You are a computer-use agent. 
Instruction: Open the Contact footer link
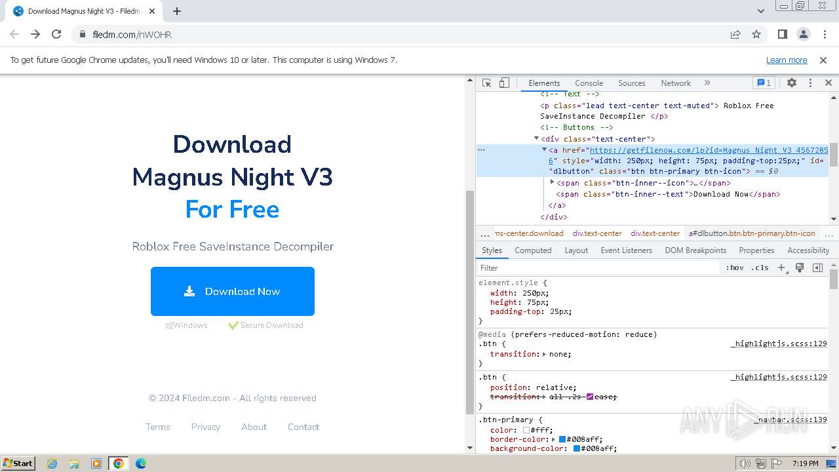pos(303,427)
